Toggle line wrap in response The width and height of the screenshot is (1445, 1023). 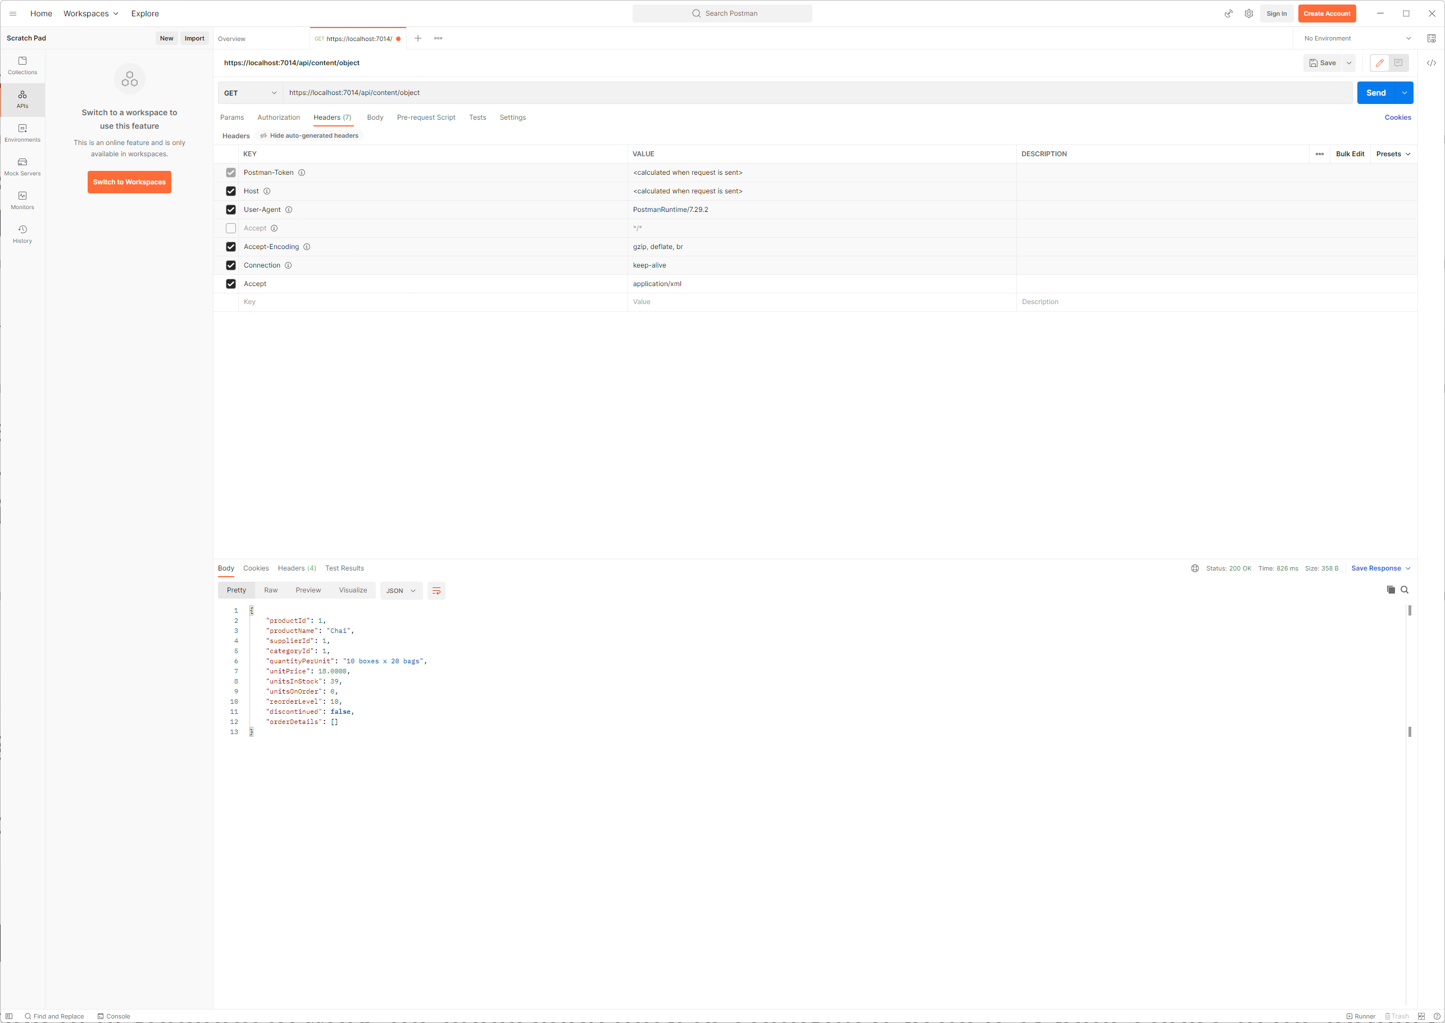[436, 590]
